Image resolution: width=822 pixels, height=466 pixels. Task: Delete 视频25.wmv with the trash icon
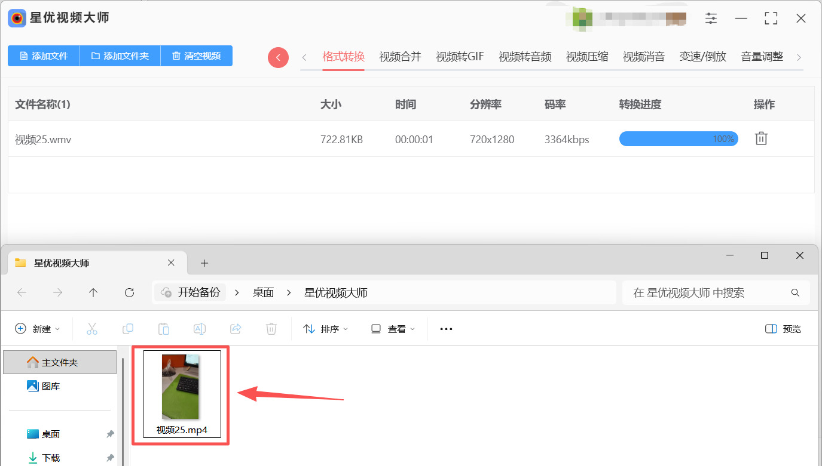761,138
